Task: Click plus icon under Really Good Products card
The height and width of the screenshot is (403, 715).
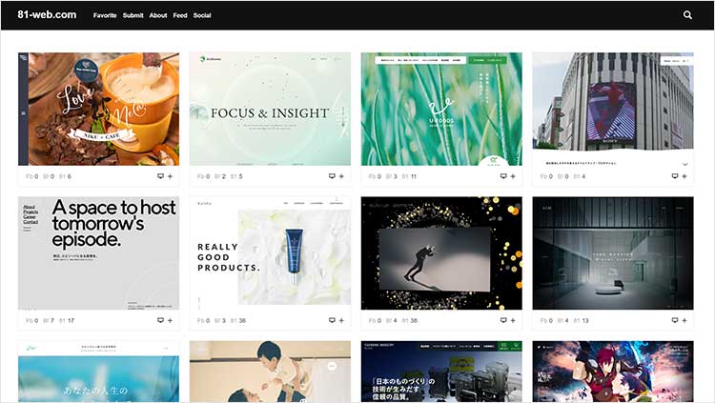Action: (341, 320)
